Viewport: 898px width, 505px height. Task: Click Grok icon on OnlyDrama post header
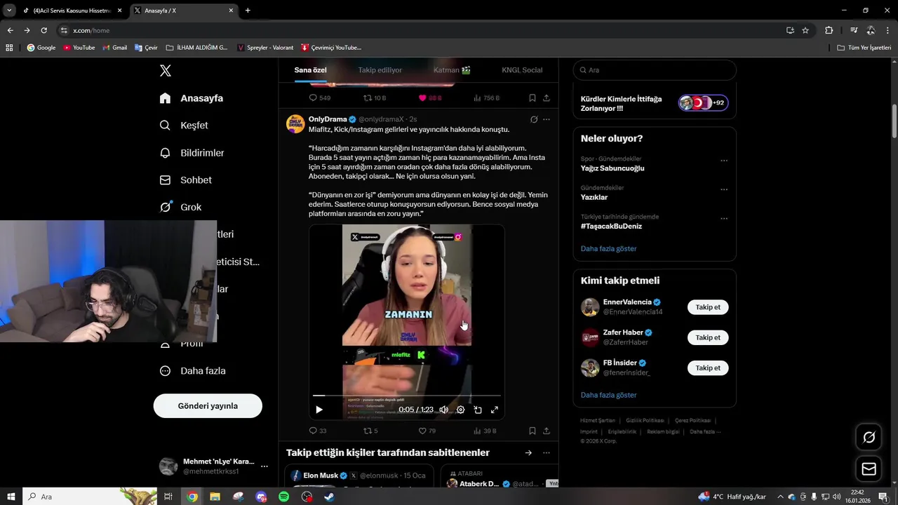coord(534,119)
